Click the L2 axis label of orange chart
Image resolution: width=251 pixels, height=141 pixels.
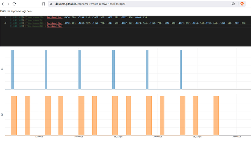point(2,115)
